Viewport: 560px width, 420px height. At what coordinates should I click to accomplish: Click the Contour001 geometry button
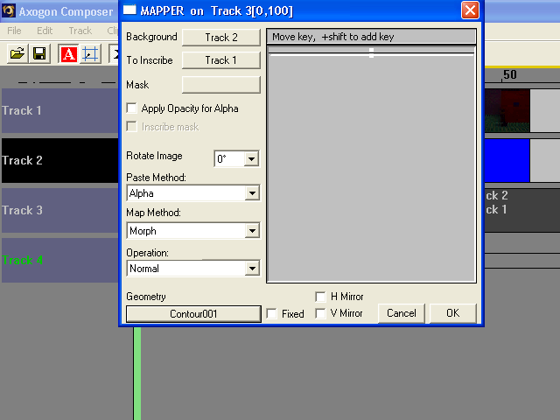(x=193, y=313)
